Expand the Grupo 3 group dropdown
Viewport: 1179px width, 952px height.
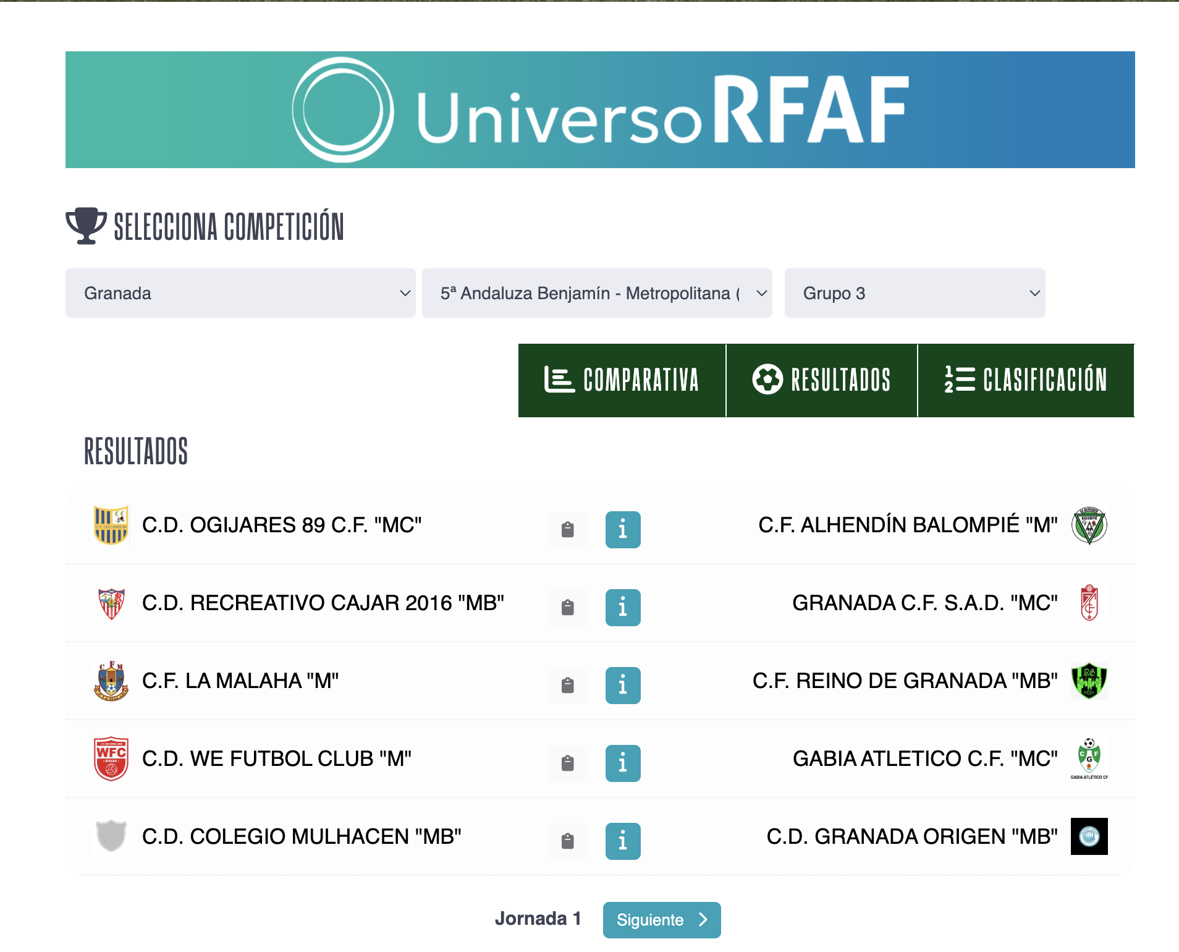point(915,293)
